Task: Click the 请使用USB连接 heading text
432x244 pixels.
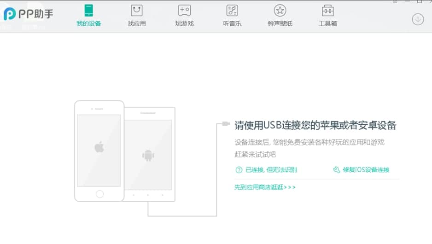Action: [x=315, y=125]
